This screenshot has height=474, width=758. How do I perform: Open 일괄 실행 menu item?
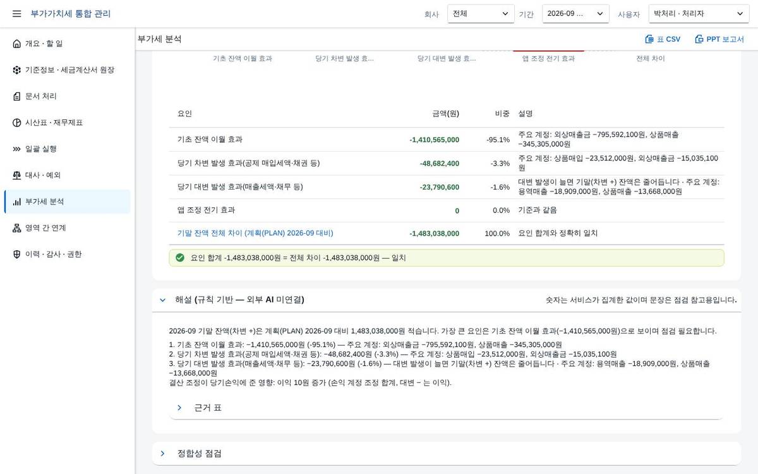67,149
